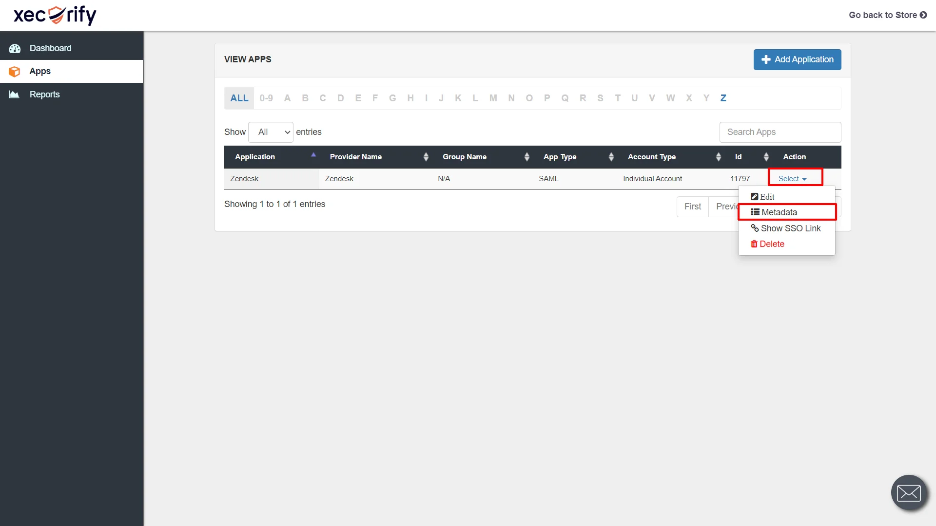The image size is (936, 526).
Task: Click the list icon beside Metadata
Action: click(754, 212)
